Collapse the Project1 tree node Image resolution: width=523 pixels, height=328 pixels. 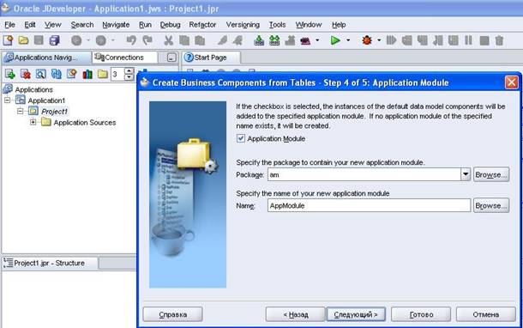(20, 111)
